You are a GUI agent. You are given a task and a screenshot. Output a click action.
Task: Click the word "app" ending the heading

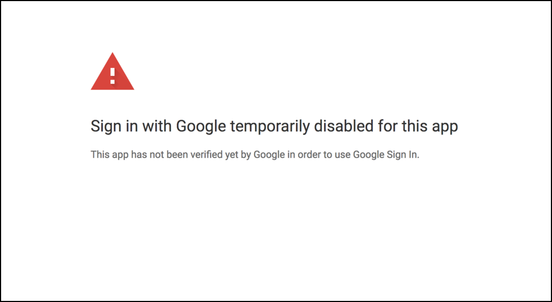[445, 127]
